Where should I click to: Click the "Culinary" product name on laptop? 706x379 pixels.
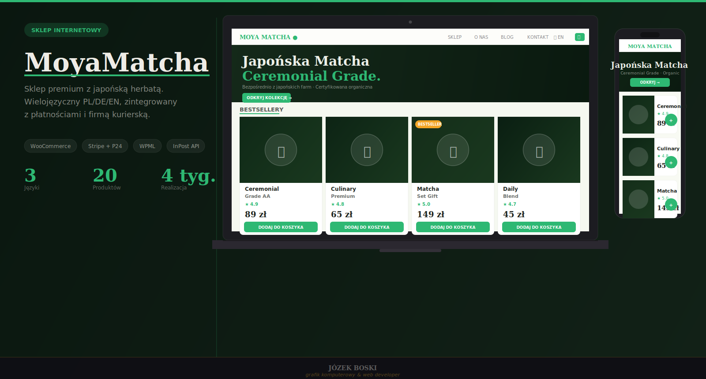pyautogui.click(x=343, y=189)
